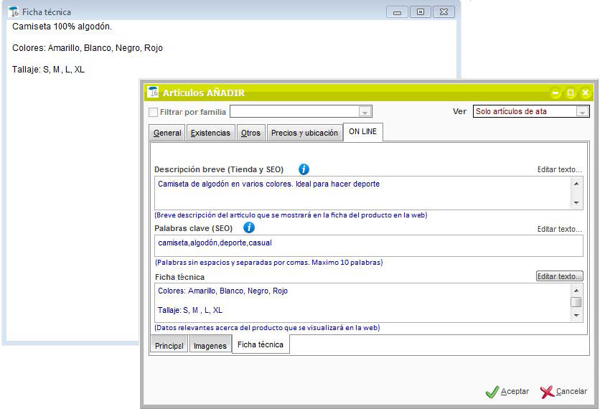Select the Ficha técnica bottom tab
This screenshot has width=600, height=409.
click(x=261, y=344)
